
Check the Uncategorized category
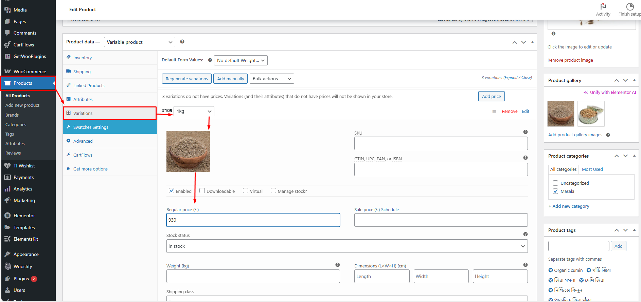click(555, 183)
